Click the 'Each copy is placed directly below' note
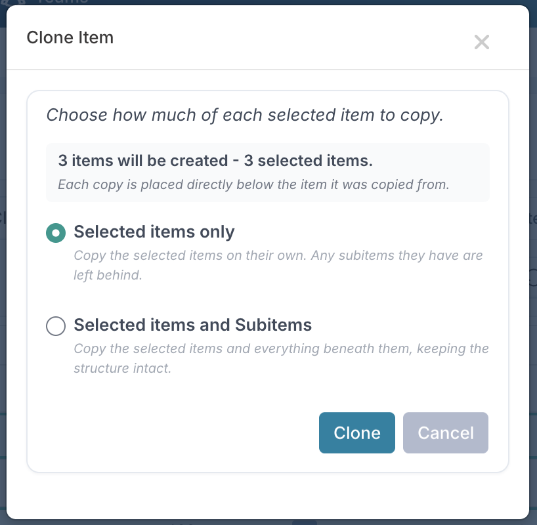This screenshot has width=537, height=525. [253, 184]
